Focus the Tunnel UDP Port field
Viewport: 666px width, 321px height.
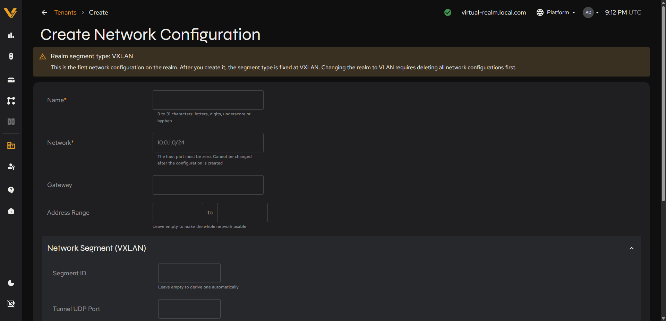pyautogui.click(x=189, y=309)
